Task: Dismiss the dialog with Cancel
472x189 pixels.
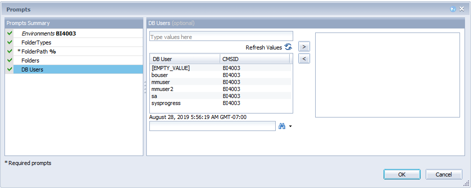Action: [444, 174]
